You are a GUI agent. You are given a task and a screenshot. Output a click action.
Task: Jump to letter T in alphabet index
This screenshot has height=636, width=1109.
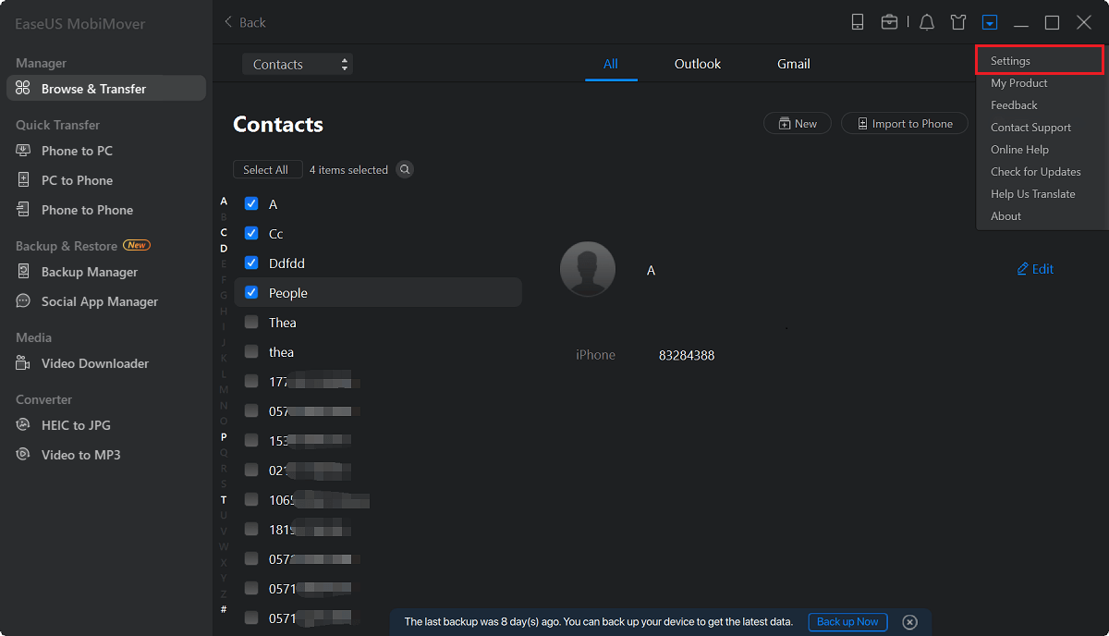coord(224,500)
